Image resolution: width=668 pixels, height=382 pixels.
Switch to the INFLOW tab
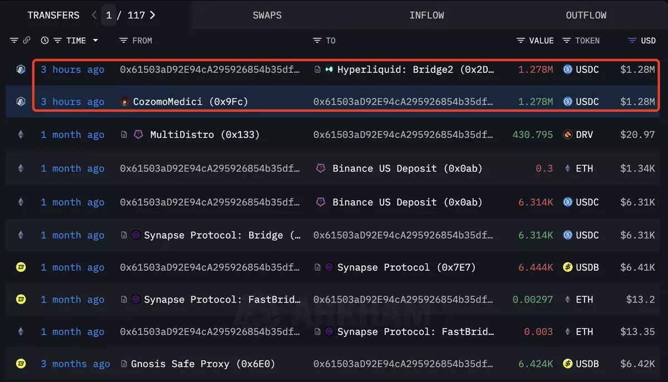426,15
